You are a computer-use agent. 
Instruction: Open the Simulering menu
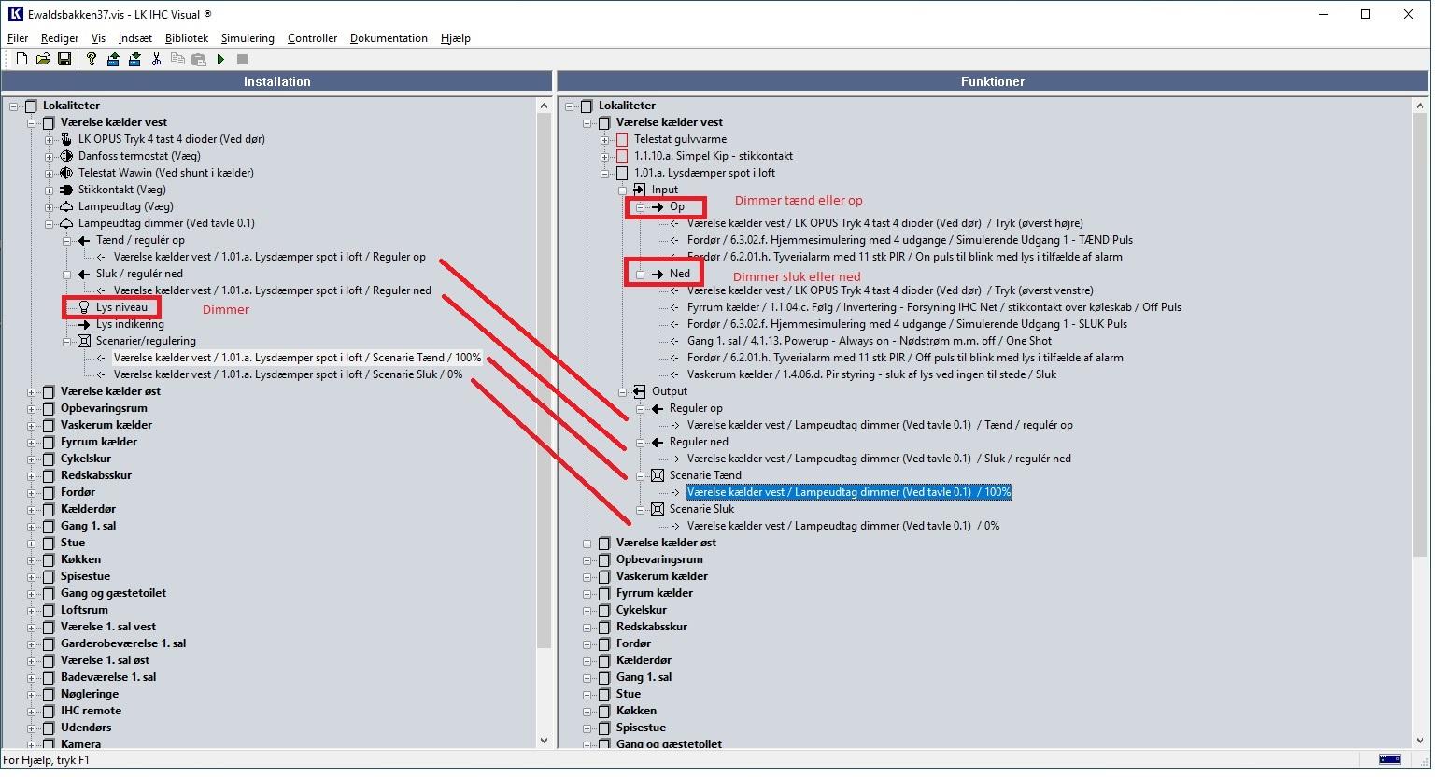click(248, 38)
